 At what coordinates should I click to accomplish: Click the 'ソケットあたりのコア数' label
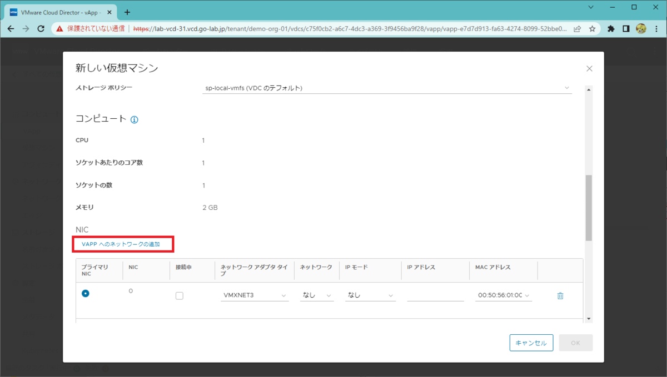tap(109, 163)
